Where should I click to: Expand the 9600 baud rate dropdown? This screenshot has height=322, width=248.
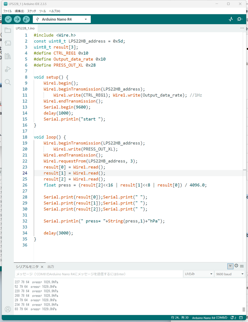(230, 274)
